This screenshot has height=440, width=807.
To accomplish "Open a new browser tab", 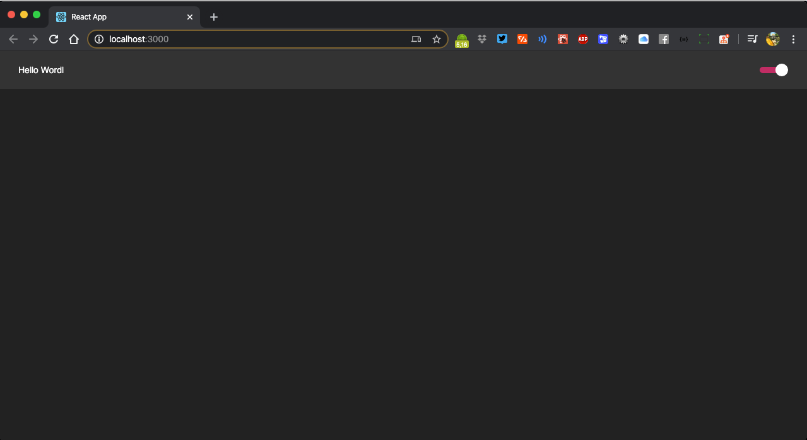I will pos(214,17).
